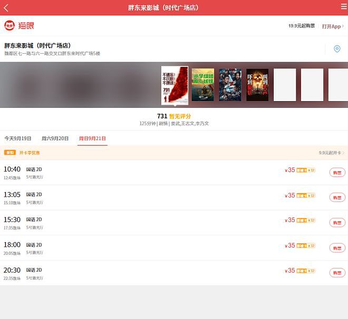Buy ticket for the 13:05 showing
Image resolution: width=348 pixels, height=319 pixels.
(x=337, y=197)
